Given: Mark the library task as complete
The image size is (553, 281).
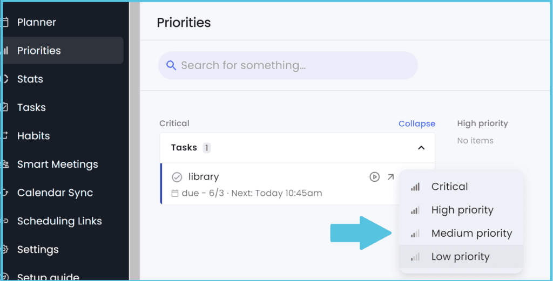Looking at the screenshot, I should 177,177.
